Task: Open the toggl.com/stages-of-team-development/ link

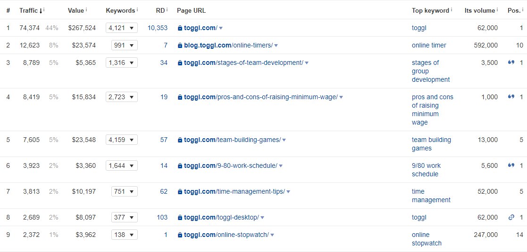Action: pos(243,63)
